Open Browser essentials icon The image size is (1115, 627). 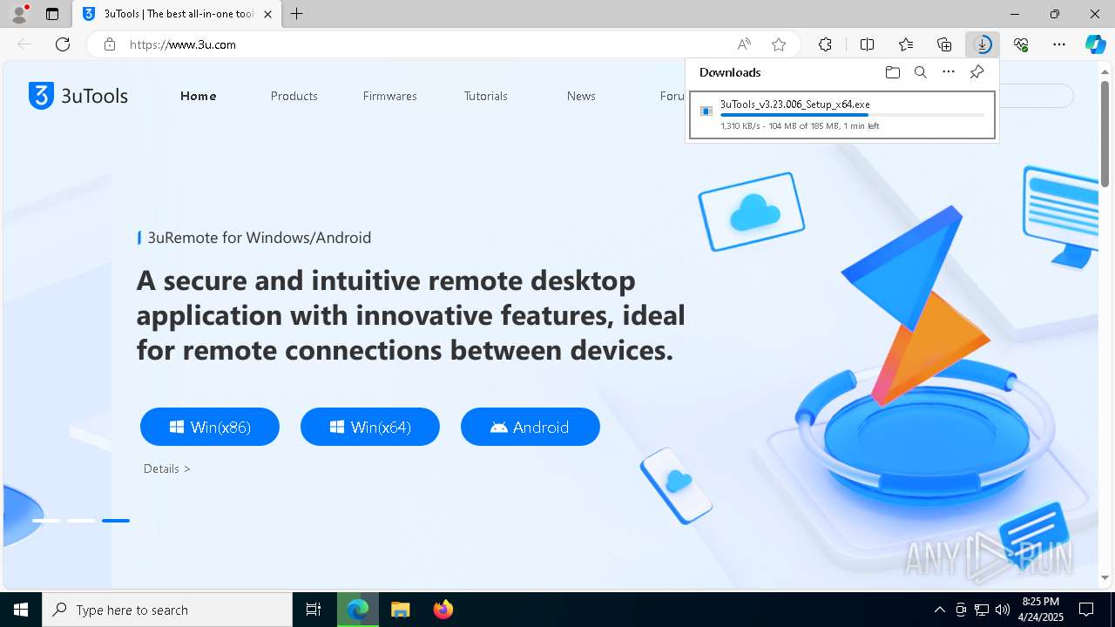tap(1021, 44)
